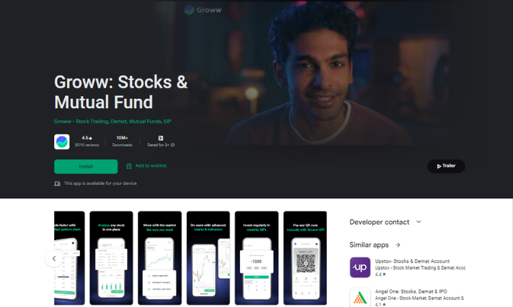
Task: Open the Groww developer link
Action: (x=113, y=121)
